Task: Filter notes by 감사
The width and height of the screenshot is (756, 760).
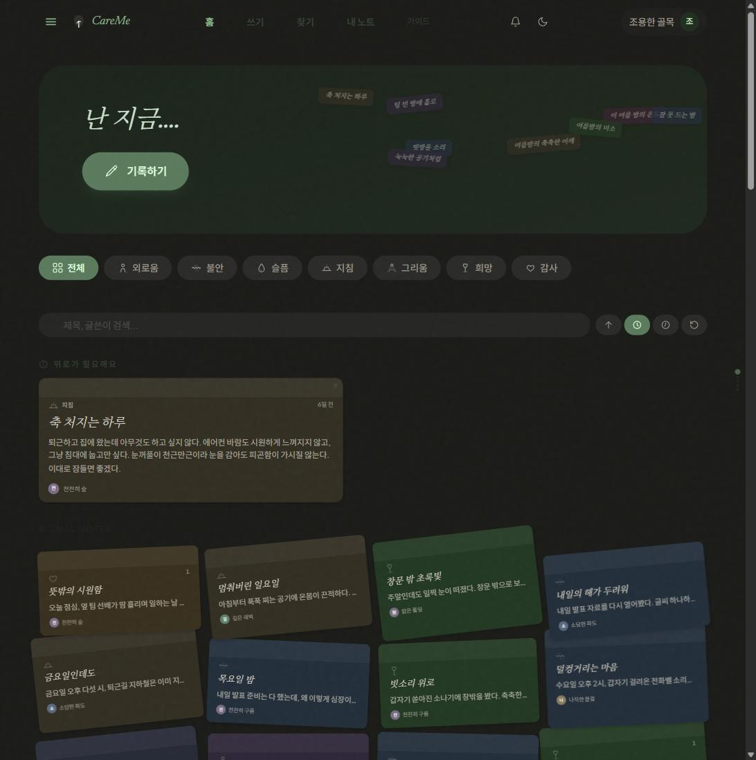Action: 541,267
